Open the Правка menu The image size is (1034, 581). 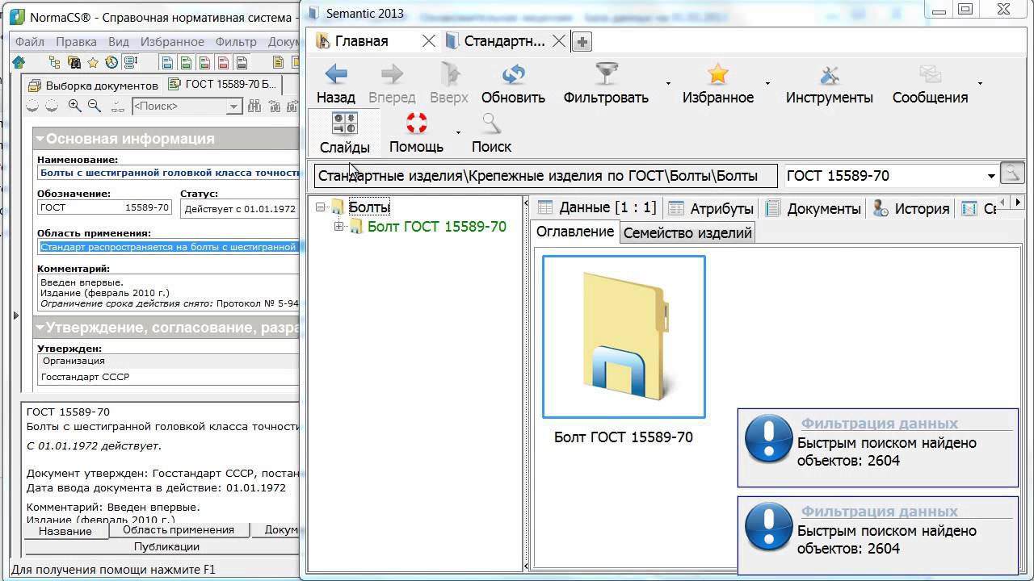point(76,42)
